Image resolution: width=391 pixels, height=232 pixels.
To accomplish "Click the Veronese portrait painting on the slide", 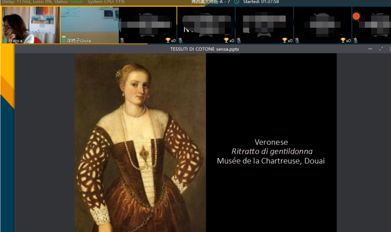I will click(140, 143).
